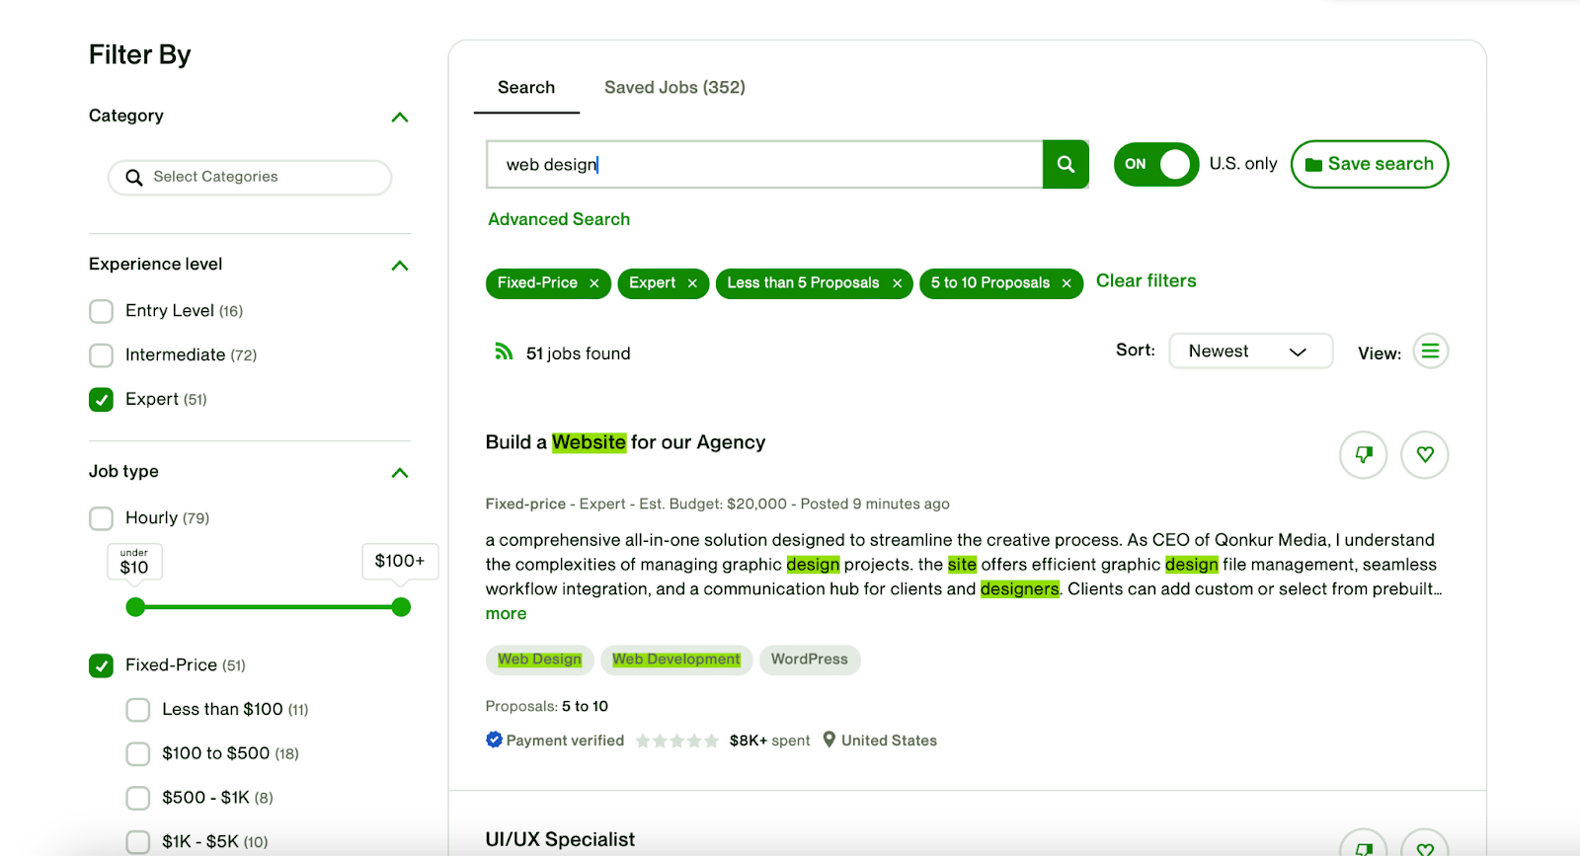Click the under $10 rate label box

click(x=134, y=562)
